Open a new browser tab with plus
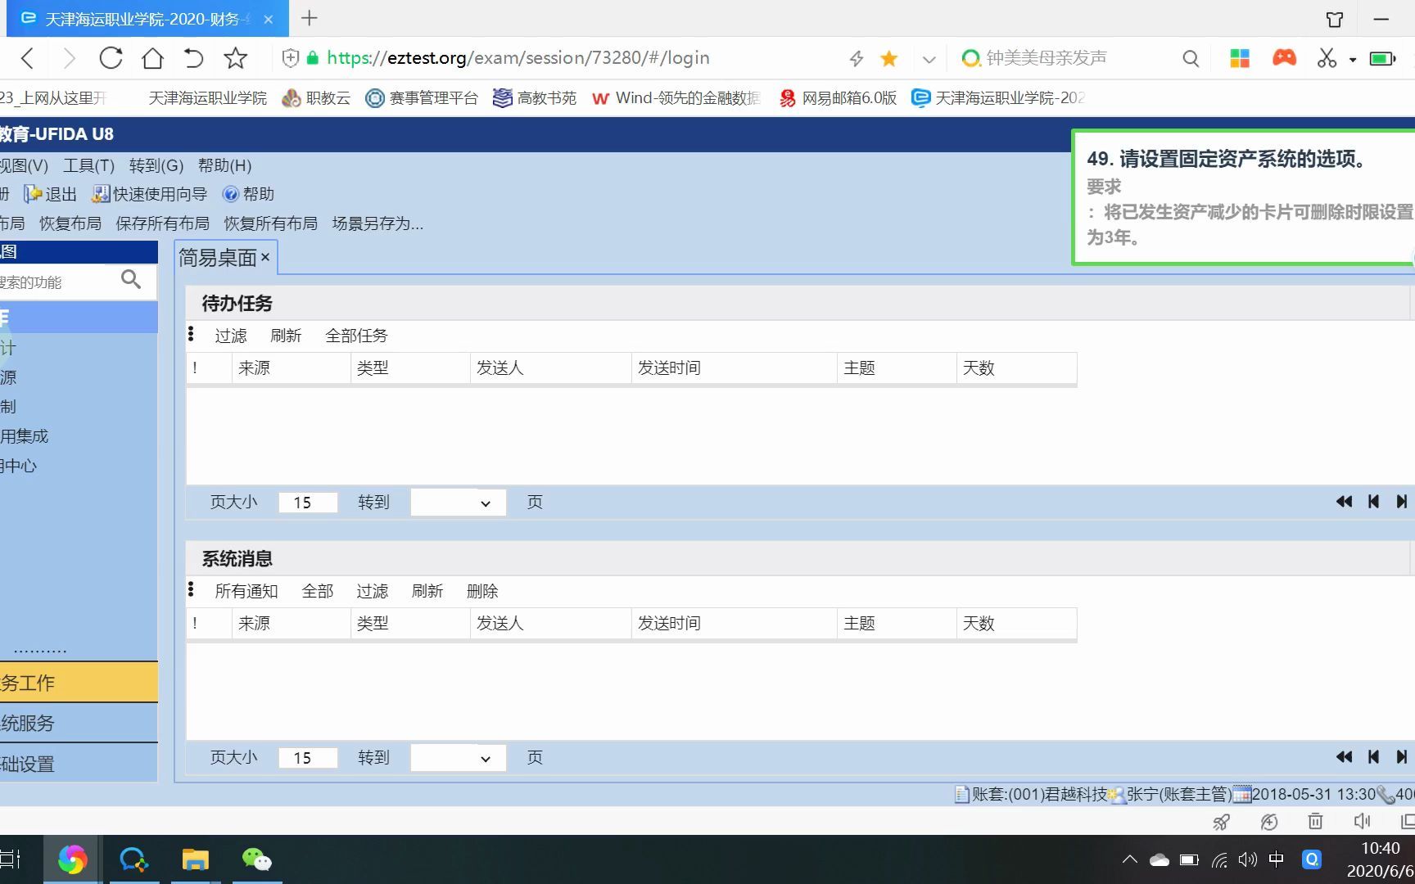 click(x=309, y=18)
